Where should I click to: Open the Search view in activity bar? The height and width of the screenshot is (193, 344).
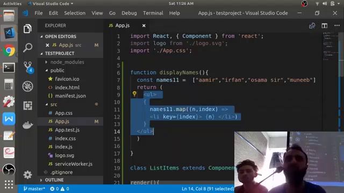pos(27,48)
